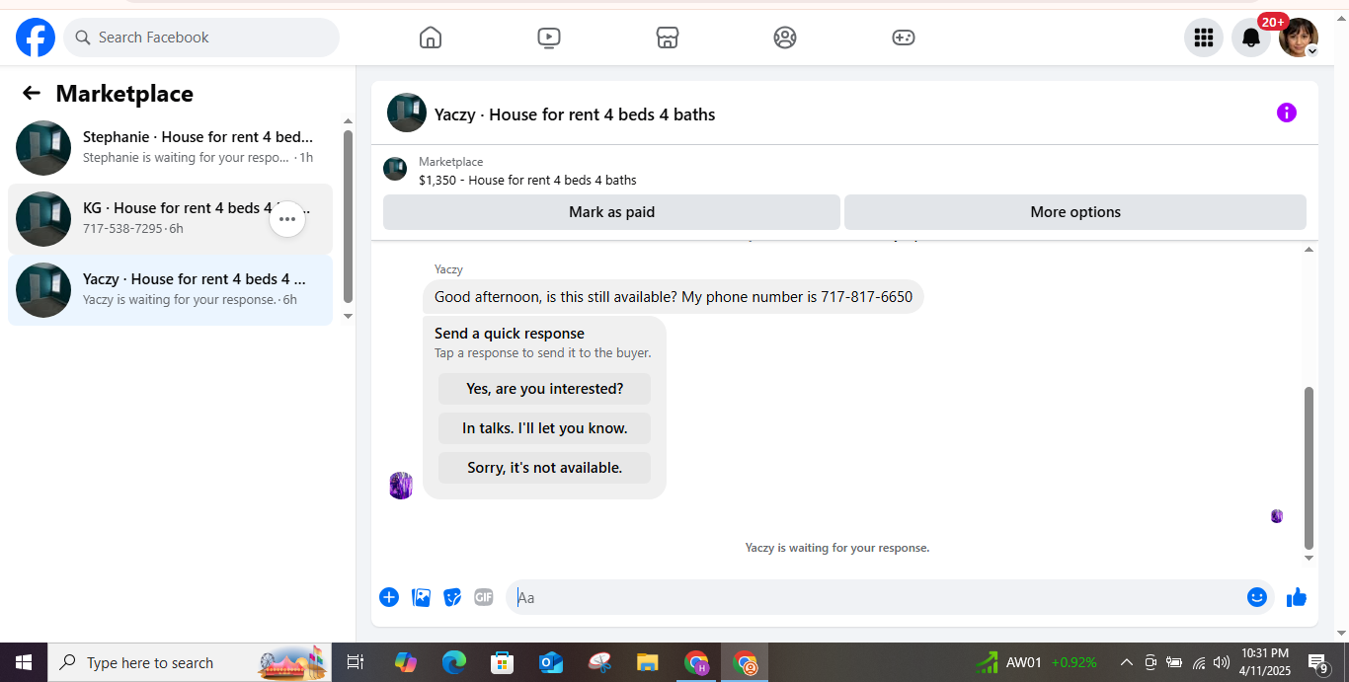The height and width of the screenshot is (682, 1349).
Task: Send a thumbs-up like
Action: (x=1297, y=597)
